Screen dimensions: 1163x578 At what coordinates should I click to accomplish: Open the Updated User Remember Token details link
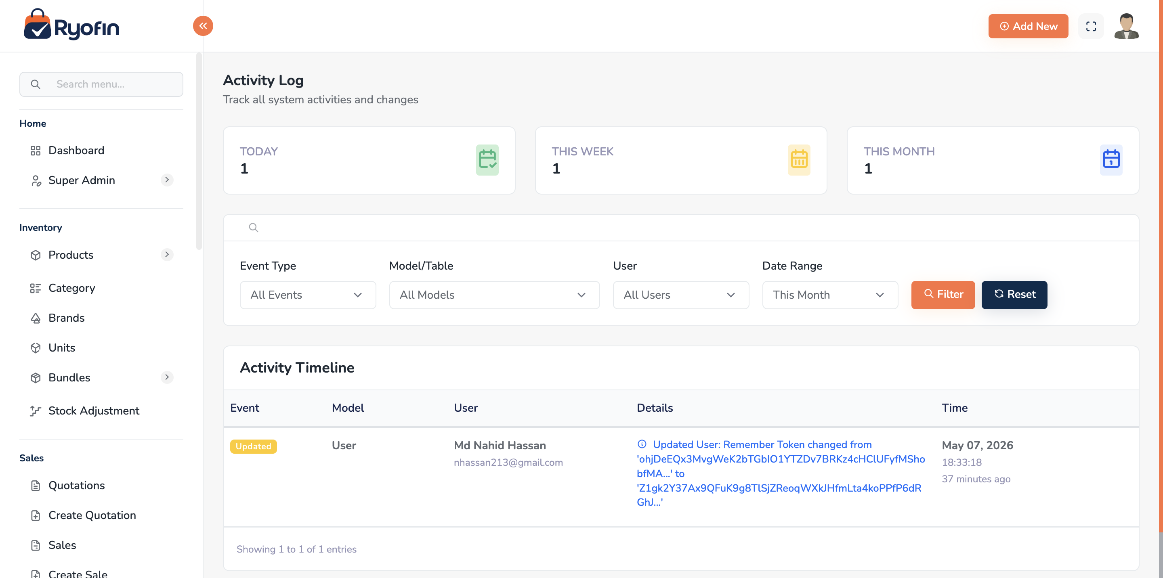[x=781, y=473]
